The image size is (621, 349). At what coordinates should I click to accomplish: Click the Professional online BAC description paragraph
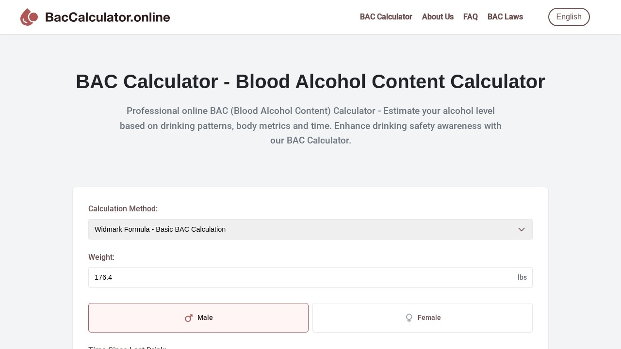point(310,126)
